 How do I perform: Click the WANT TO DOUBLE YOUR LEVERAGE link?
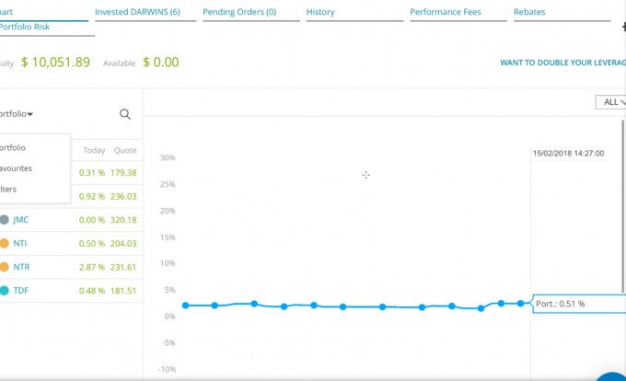click(562, 63)
